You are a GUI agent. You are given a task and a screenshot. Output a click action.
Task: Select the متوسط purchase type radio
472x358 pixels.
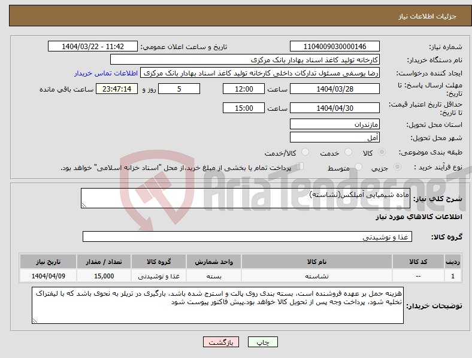click(x=358, y=167)
